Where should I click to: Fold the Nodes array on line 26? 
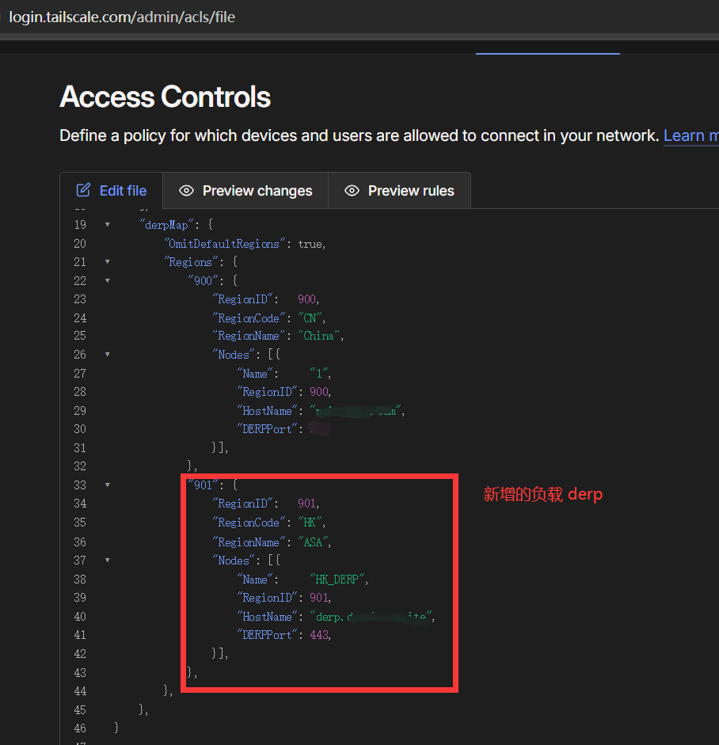[x=107, y=355]
